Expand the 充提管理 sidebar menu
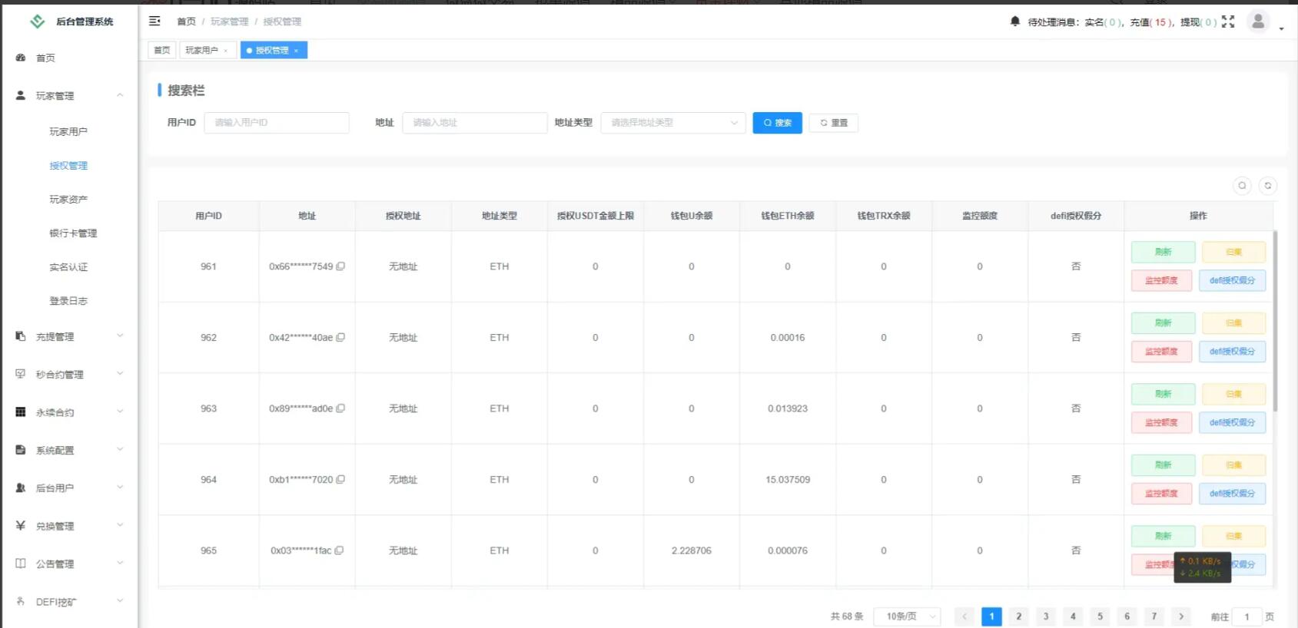The image size is (1298, 628). click(x=69, y=336)
